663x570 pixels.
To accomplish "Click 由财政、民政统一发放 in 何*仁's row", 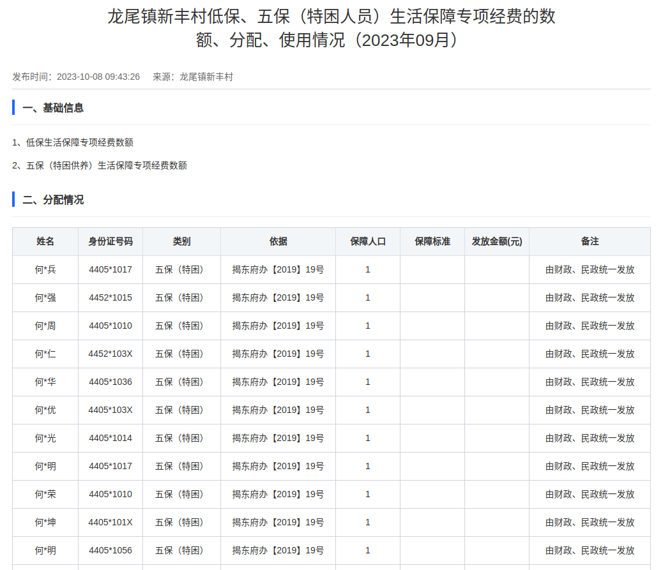I will point(590,354).
